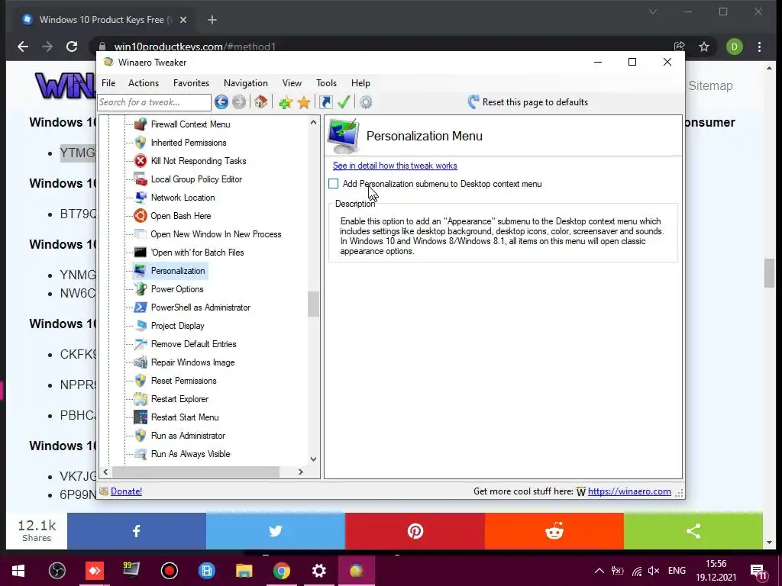Click the Run as Administrator shield icon
This screenshot has width=782, height=586.
[x=141, y=436]
